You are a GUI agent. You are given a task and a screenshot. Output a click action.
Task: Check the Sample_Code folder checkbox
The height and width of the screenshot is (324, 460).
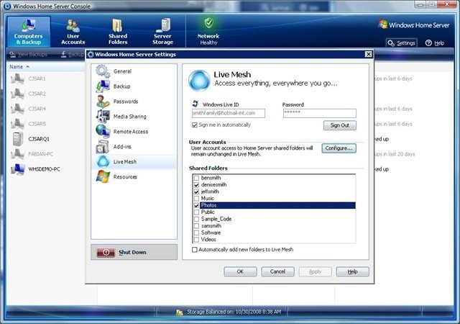pyautogui.click(x=196, y=219)
